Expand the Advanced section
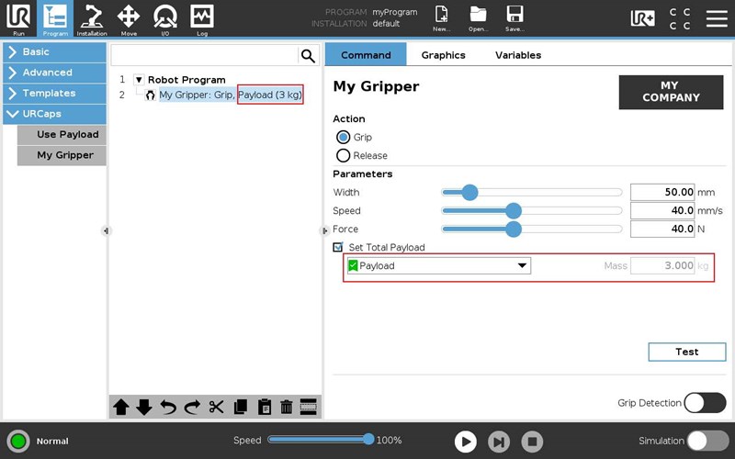The height and width of the screenshot is (459, 735). click(x=54, y=73)
